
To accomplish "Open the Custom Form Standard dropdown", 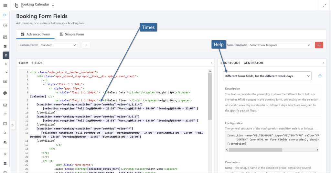I will [x=58, y=45].
